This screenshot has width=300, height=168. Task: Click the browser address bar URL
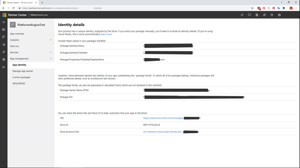coord(62,8)
